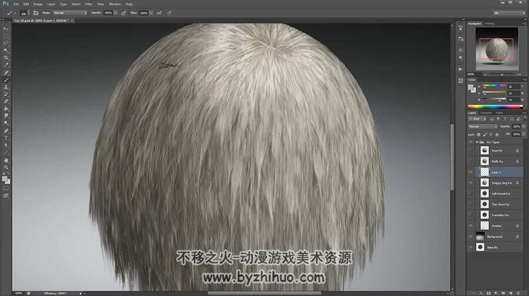Switch to the Channels tab
The width and height of the screenshot is (529, 296).
click(x=486, y=113)
